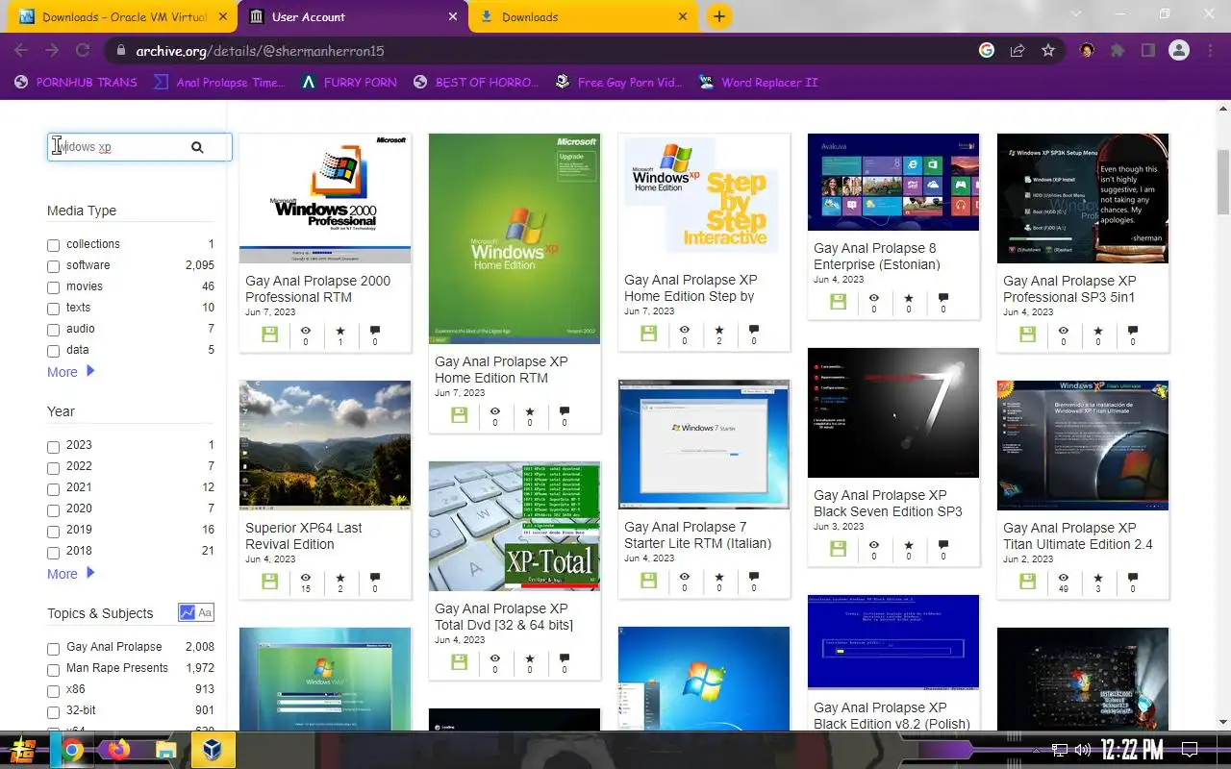Open the 7 Starter Lite RTM (Italian) title link
This screenshot has width=1231, height=769.
click(x=698, y=534)
